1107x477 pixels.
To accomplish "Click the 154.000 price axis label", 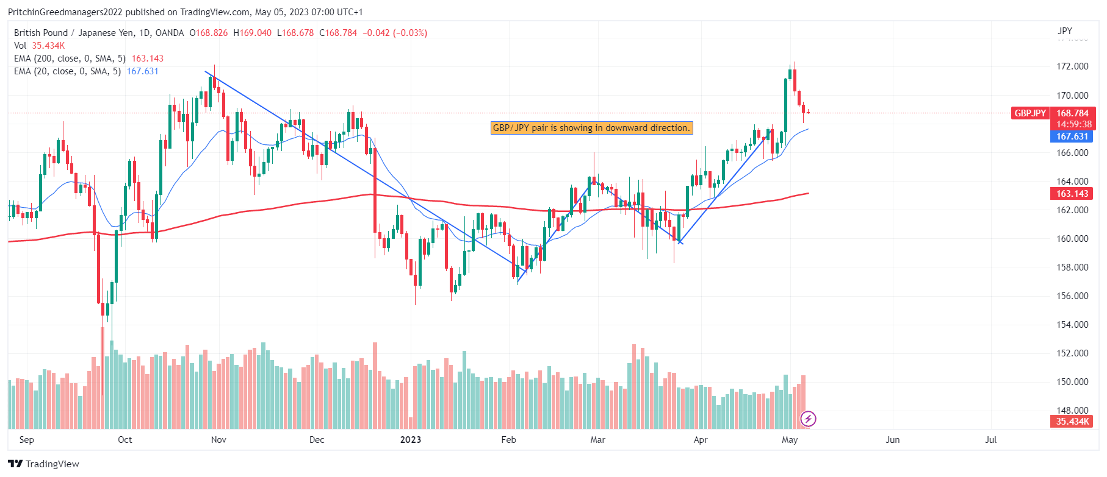I will coord(1072,325).
